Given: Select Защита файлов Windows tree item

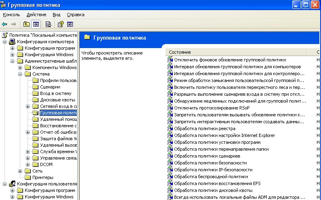Looking at the screenshot, I should pyautogui.click(x=58, y=139).
